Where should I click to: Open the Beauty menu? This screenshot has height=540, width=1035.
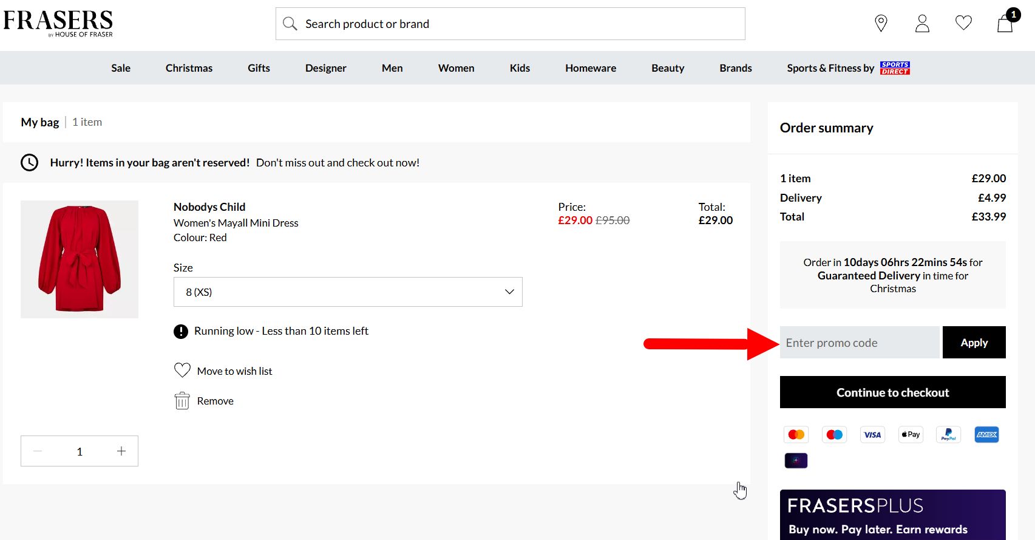668,68
